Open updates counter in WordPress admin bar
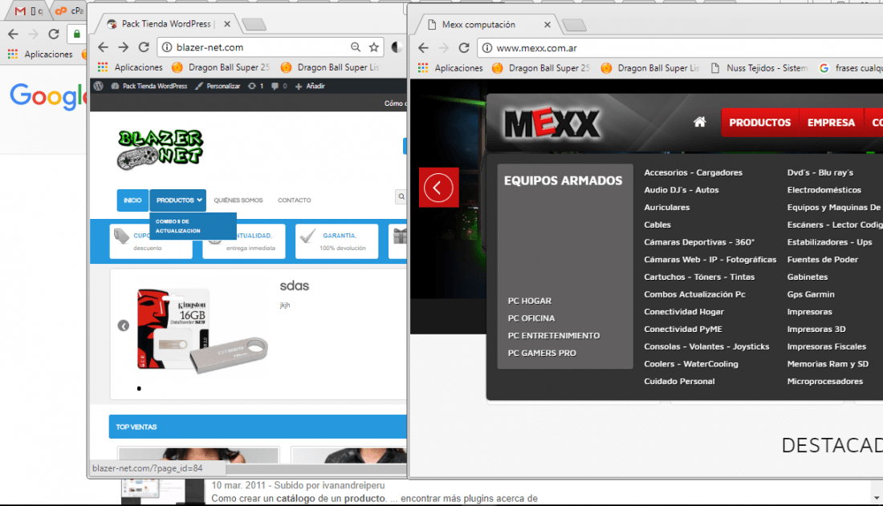Viewport: 883px width, 506px height. pos(255,86)
